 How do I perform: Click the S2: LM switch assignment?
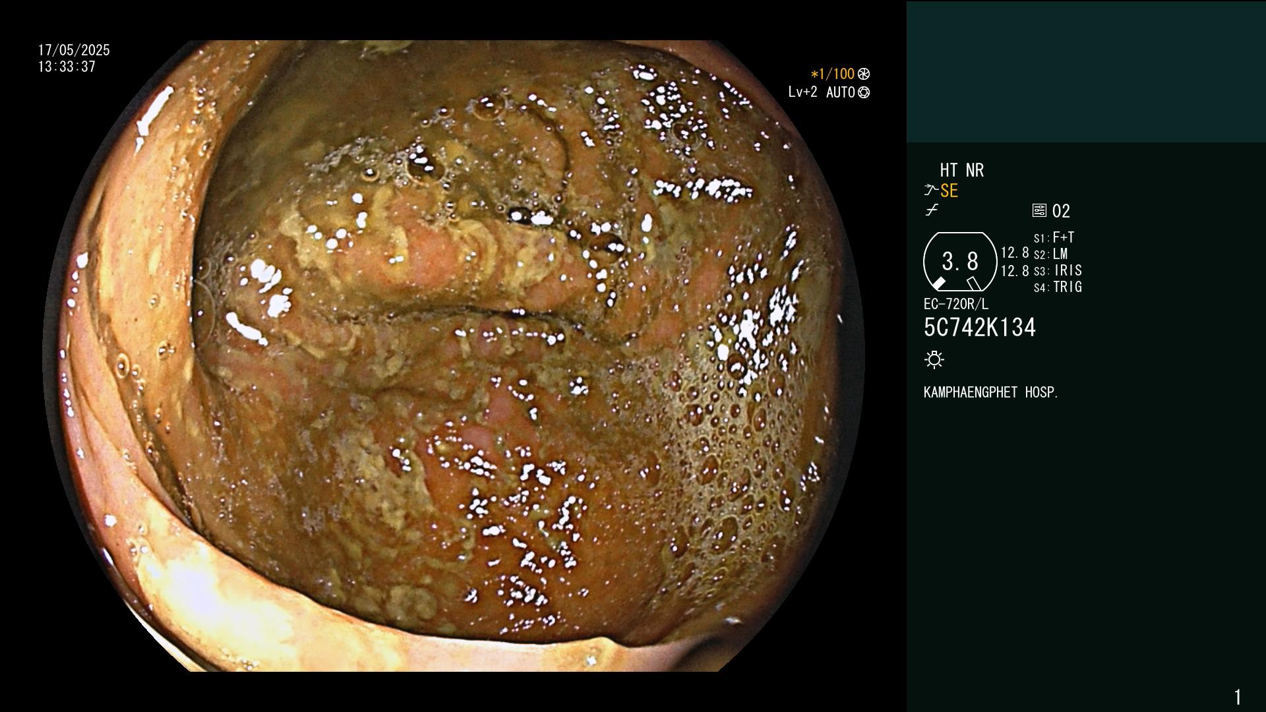[1050, 254]
